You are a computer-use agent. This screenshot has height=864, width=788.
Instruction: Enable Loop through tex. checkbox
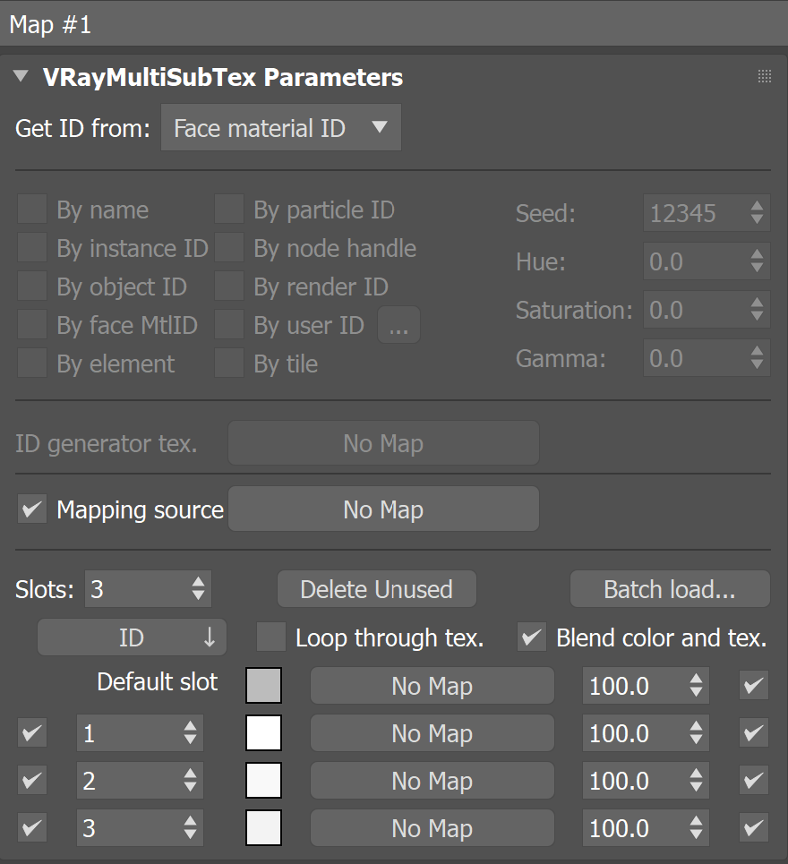click(271, 637)
